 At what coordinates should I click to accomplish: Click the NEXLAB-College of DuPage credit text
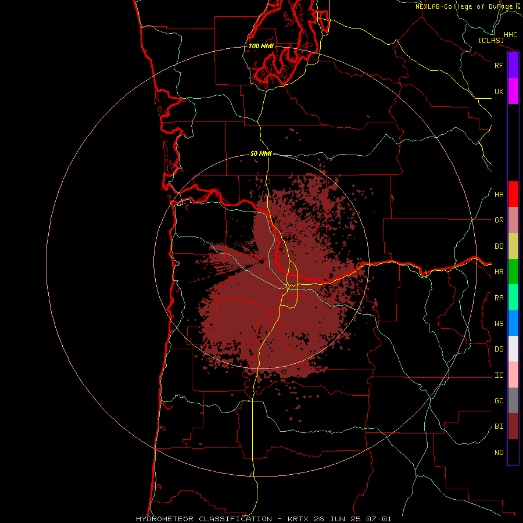(464, 6)
